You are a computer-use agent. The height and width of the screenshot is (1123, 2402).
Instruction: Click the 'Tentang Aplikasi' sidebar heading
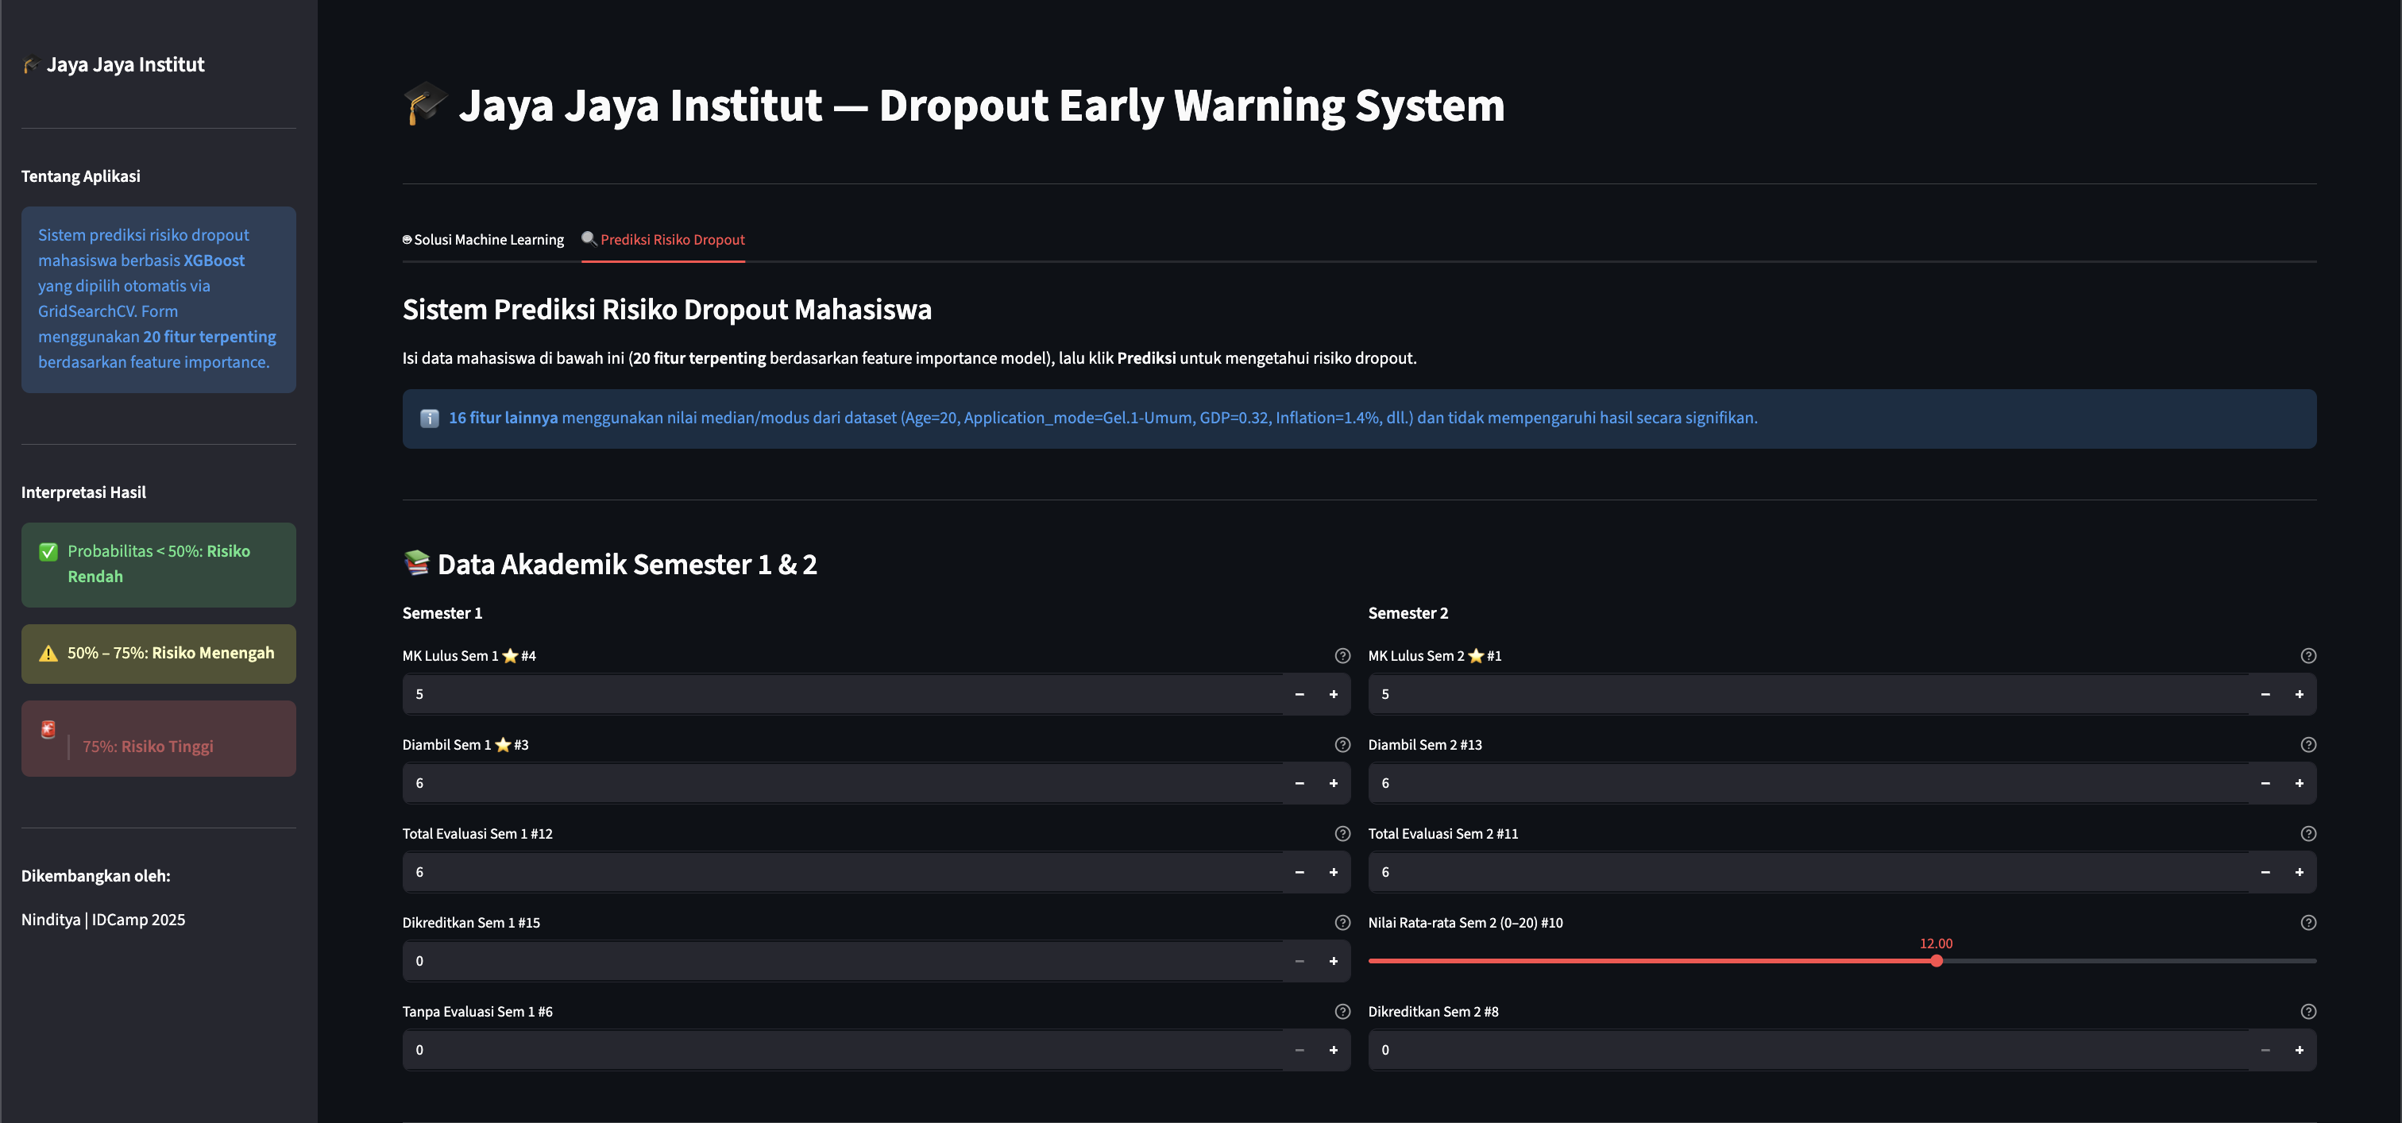point(81,176)
